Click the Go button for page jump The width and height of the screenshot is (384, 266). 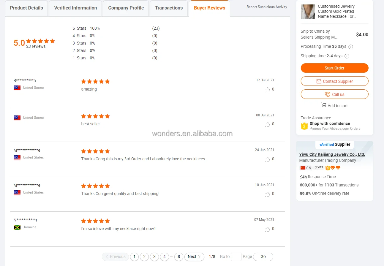[x=263, y=257]
